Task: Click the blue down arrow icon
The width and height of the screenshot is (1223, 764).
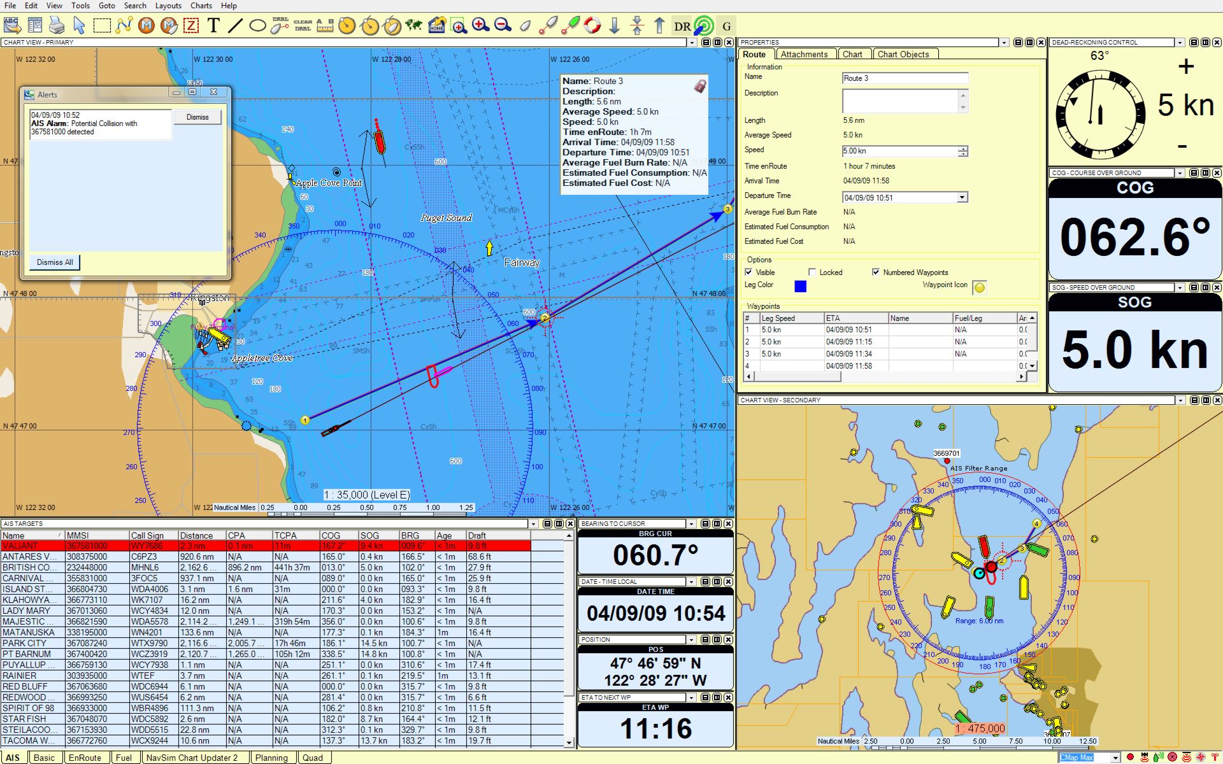Action: [615, 25]
